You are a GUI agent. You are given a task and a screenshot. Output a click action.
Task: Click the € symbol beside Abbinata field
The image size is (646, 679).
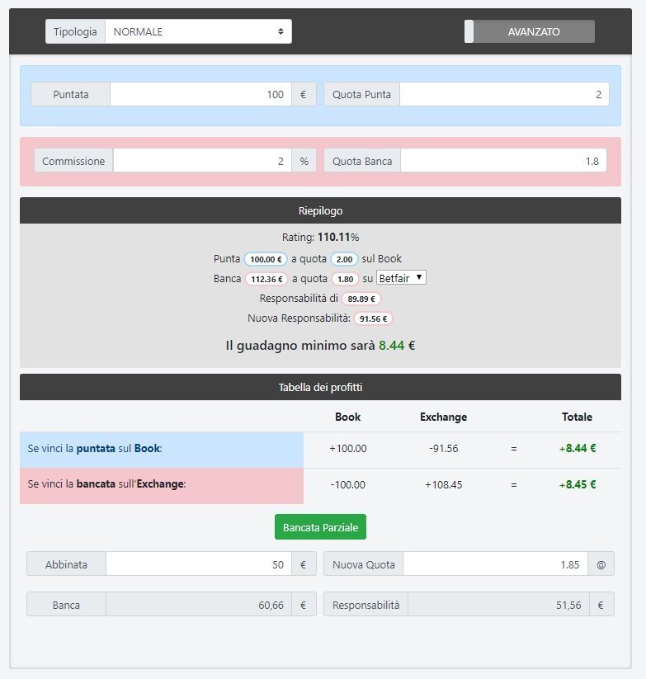(x=303, y=564)
